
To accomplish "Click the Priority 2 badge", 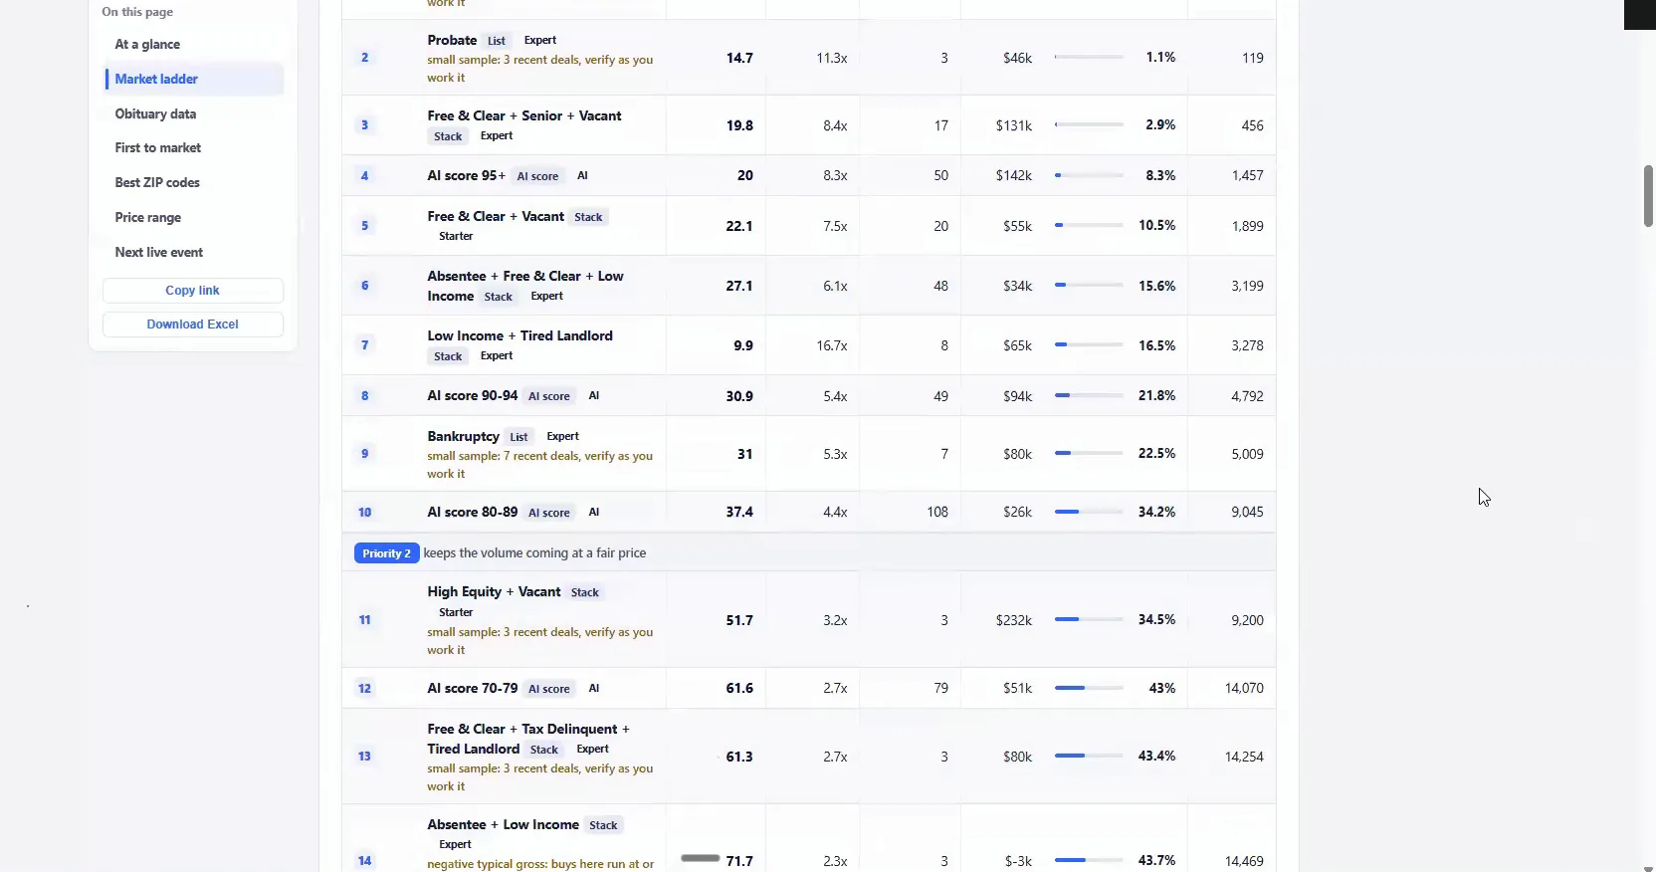I will pyautogui.click(x=387, y=553).
